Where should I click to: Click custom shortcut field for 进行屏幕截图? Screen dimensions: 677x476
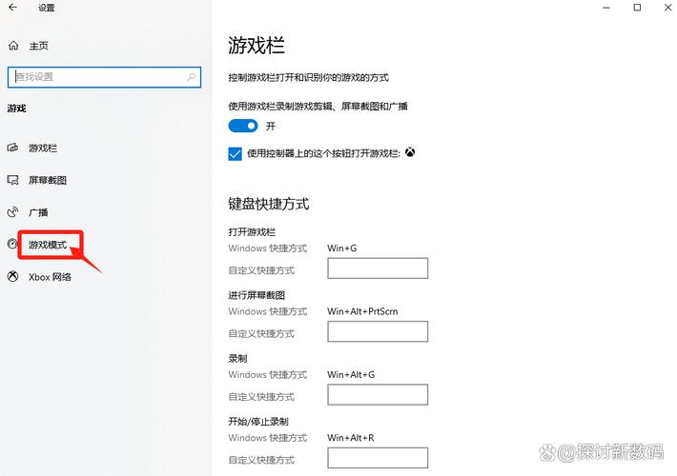click(x=378, y=331)
